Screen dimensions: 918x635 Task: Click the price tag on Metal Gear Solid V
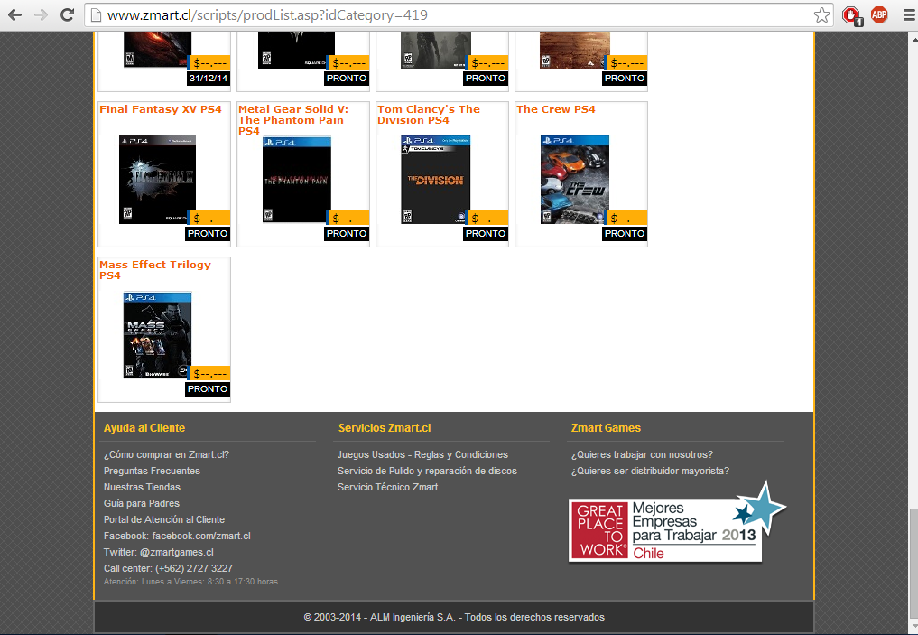click(348, 218)
